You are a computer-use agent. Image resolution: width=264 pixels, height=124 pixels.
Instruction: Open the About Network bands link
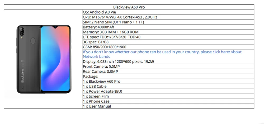click(162, 54)
